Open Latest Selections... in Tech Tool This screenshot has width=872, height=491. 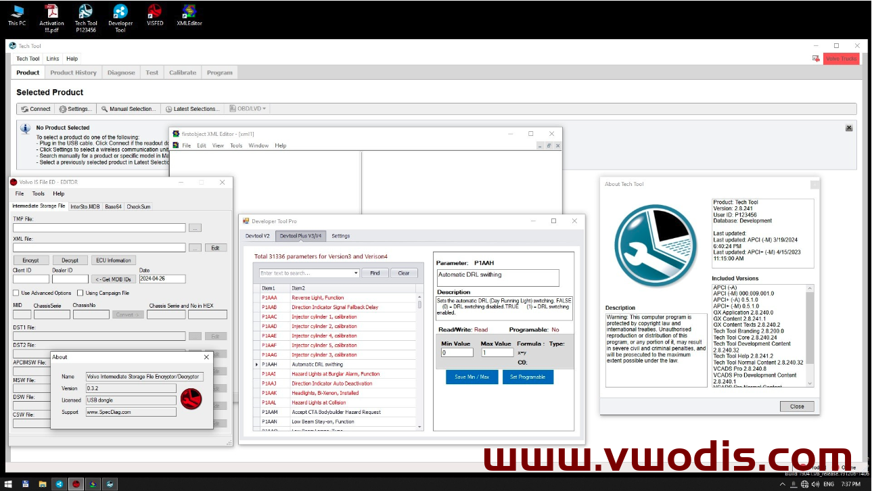coord(193,109)
